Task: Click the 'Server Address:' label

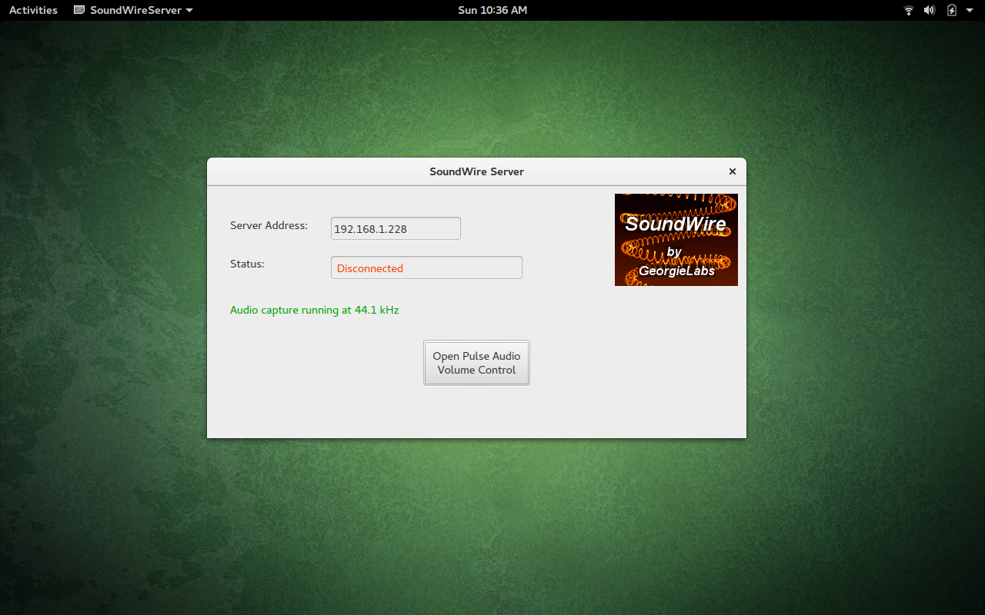Action: click(269, 225)
